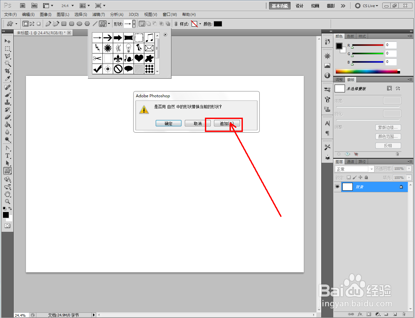Open geometry options arrow beside custom shape

pyautogui.click(x=109, y=24)
